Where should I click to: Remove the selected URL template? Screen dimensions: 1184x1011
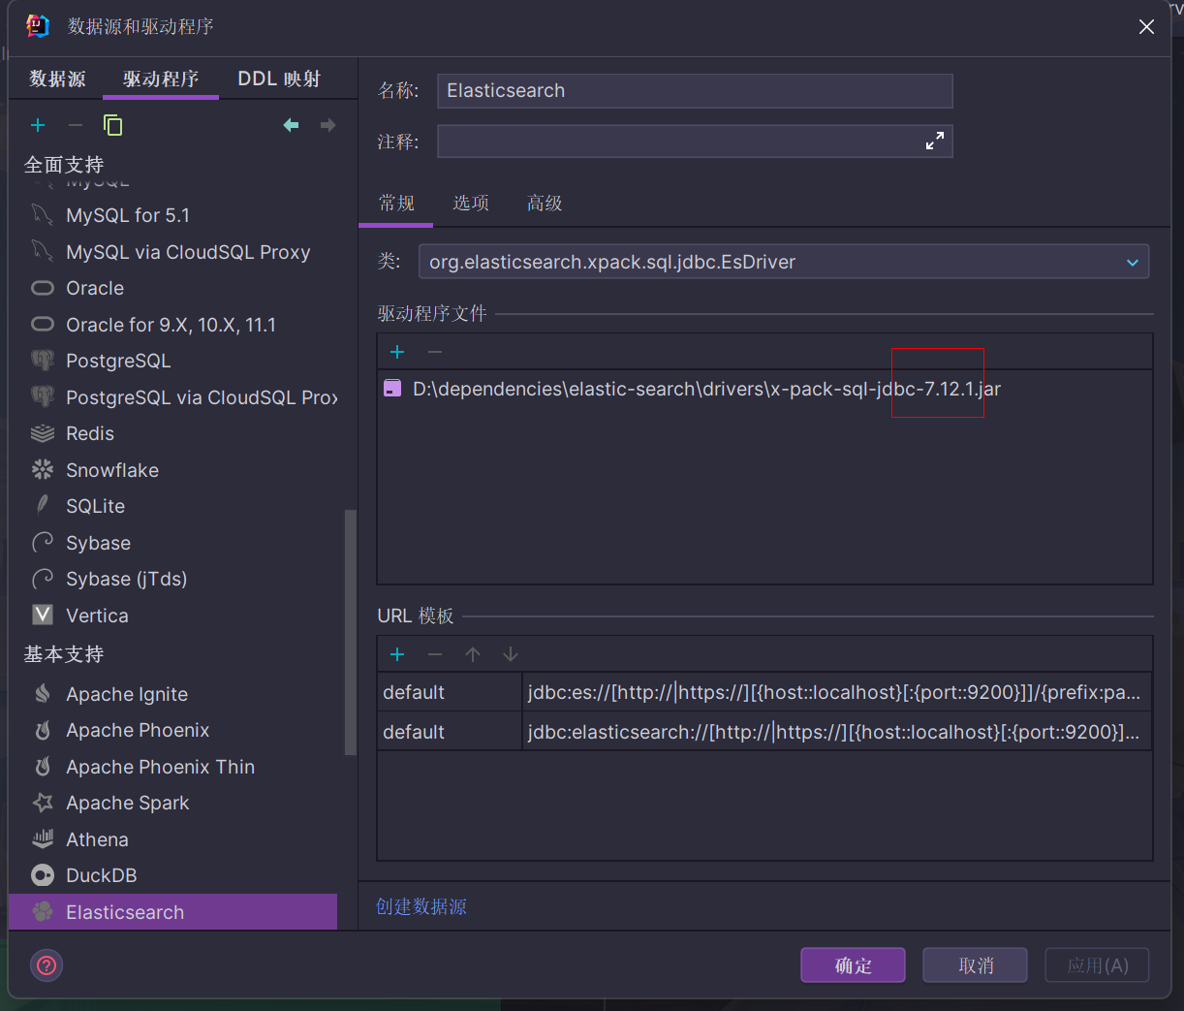tap(435, 654)
